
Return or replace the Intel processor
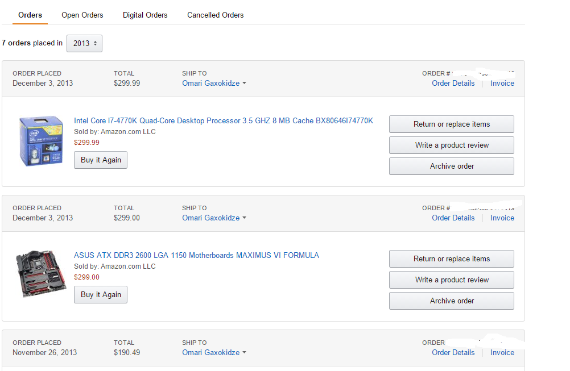click(x=452, y=124)
